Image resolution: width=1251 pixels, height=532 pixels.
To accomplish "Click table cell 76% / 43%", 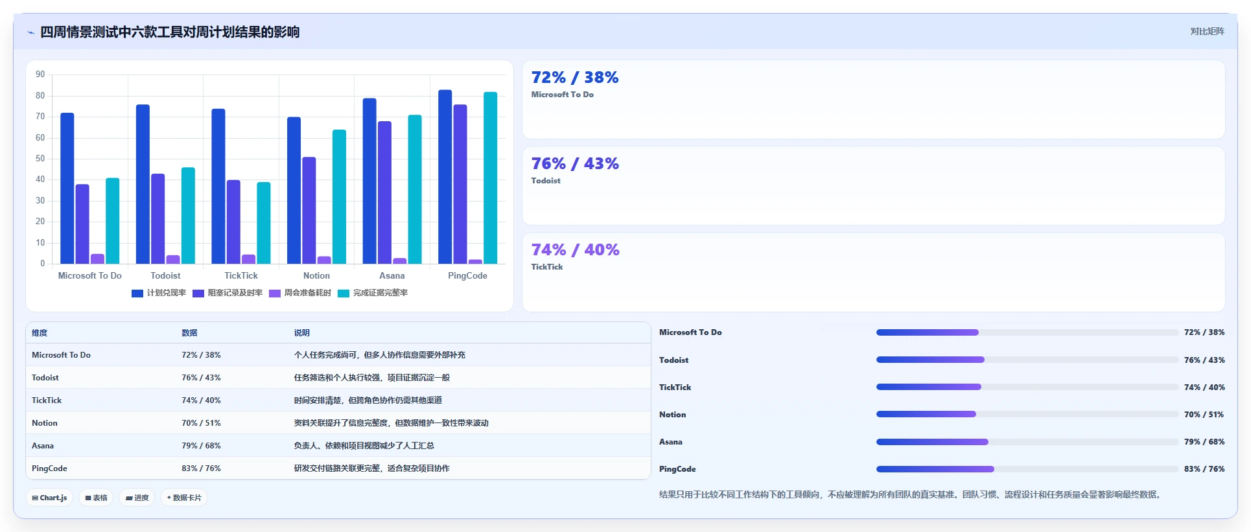I will [201, 378].
